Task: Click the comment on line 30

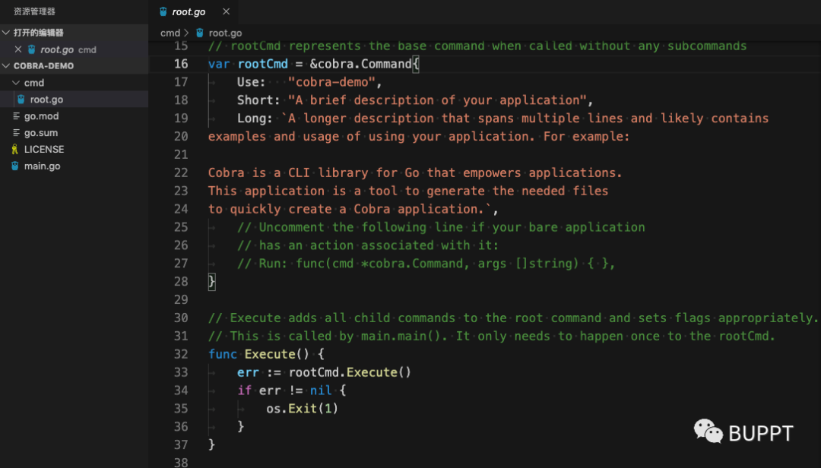Action: (512, 318)
